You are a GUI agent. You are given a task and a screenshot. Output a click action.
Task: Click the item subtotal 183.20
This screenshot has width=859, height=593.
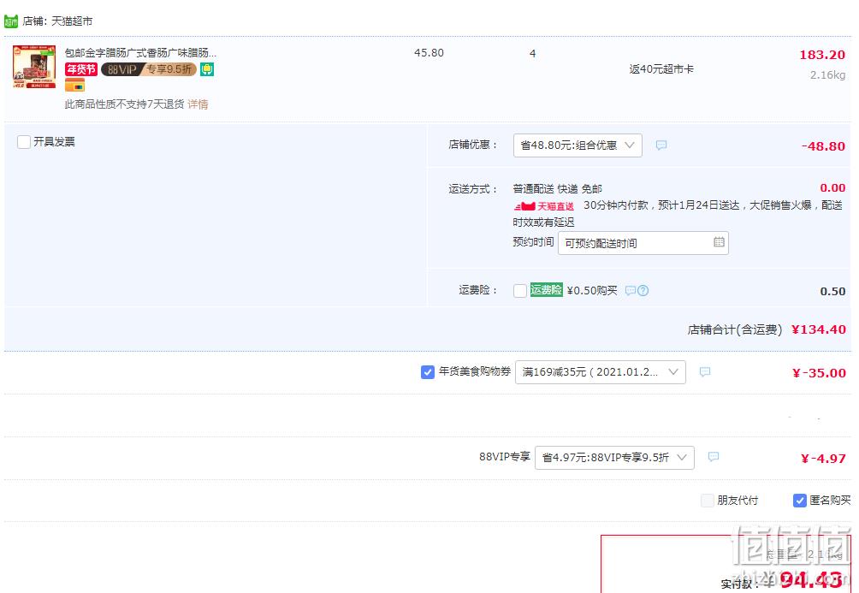coord(822,55)
